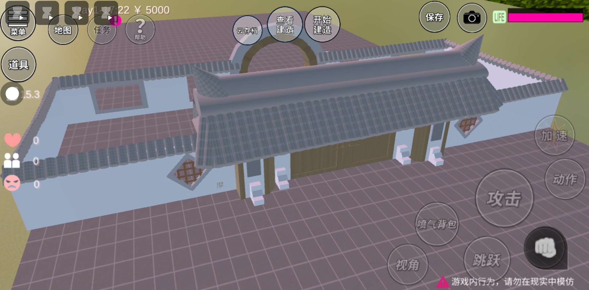Take screenshot with camera icon
589x290 pixels.
click(472, 18)
